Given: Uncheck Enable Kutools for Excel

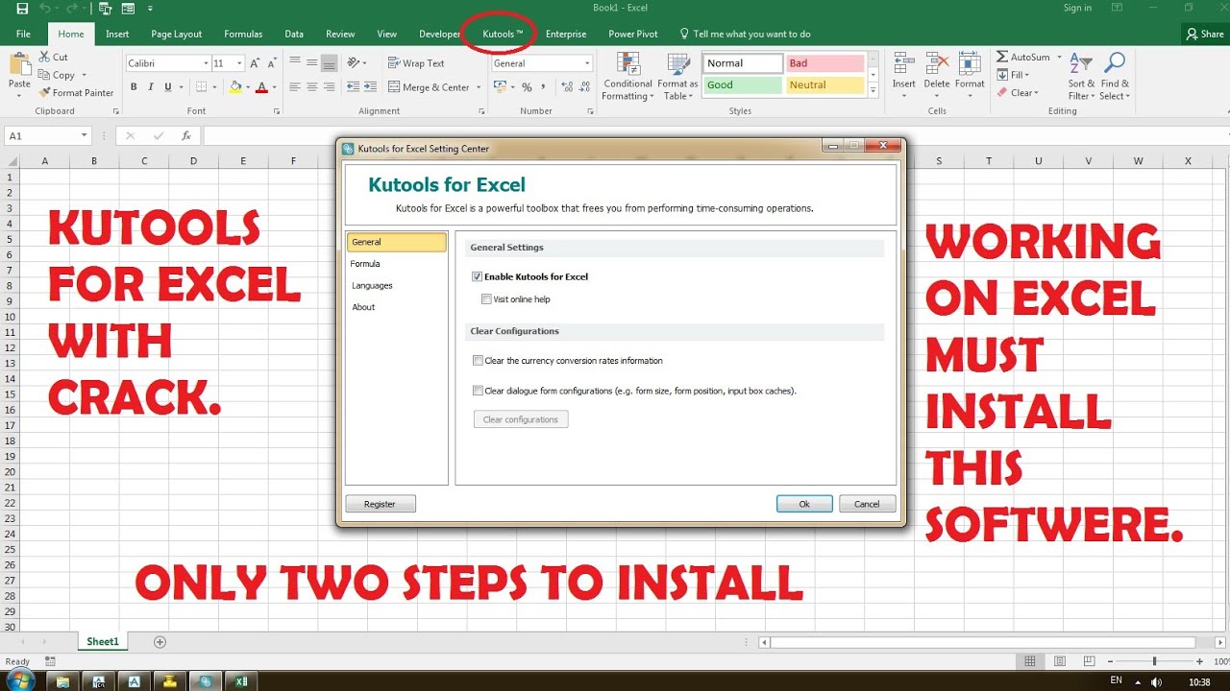Looking at the screenshot, I should 478,276.
